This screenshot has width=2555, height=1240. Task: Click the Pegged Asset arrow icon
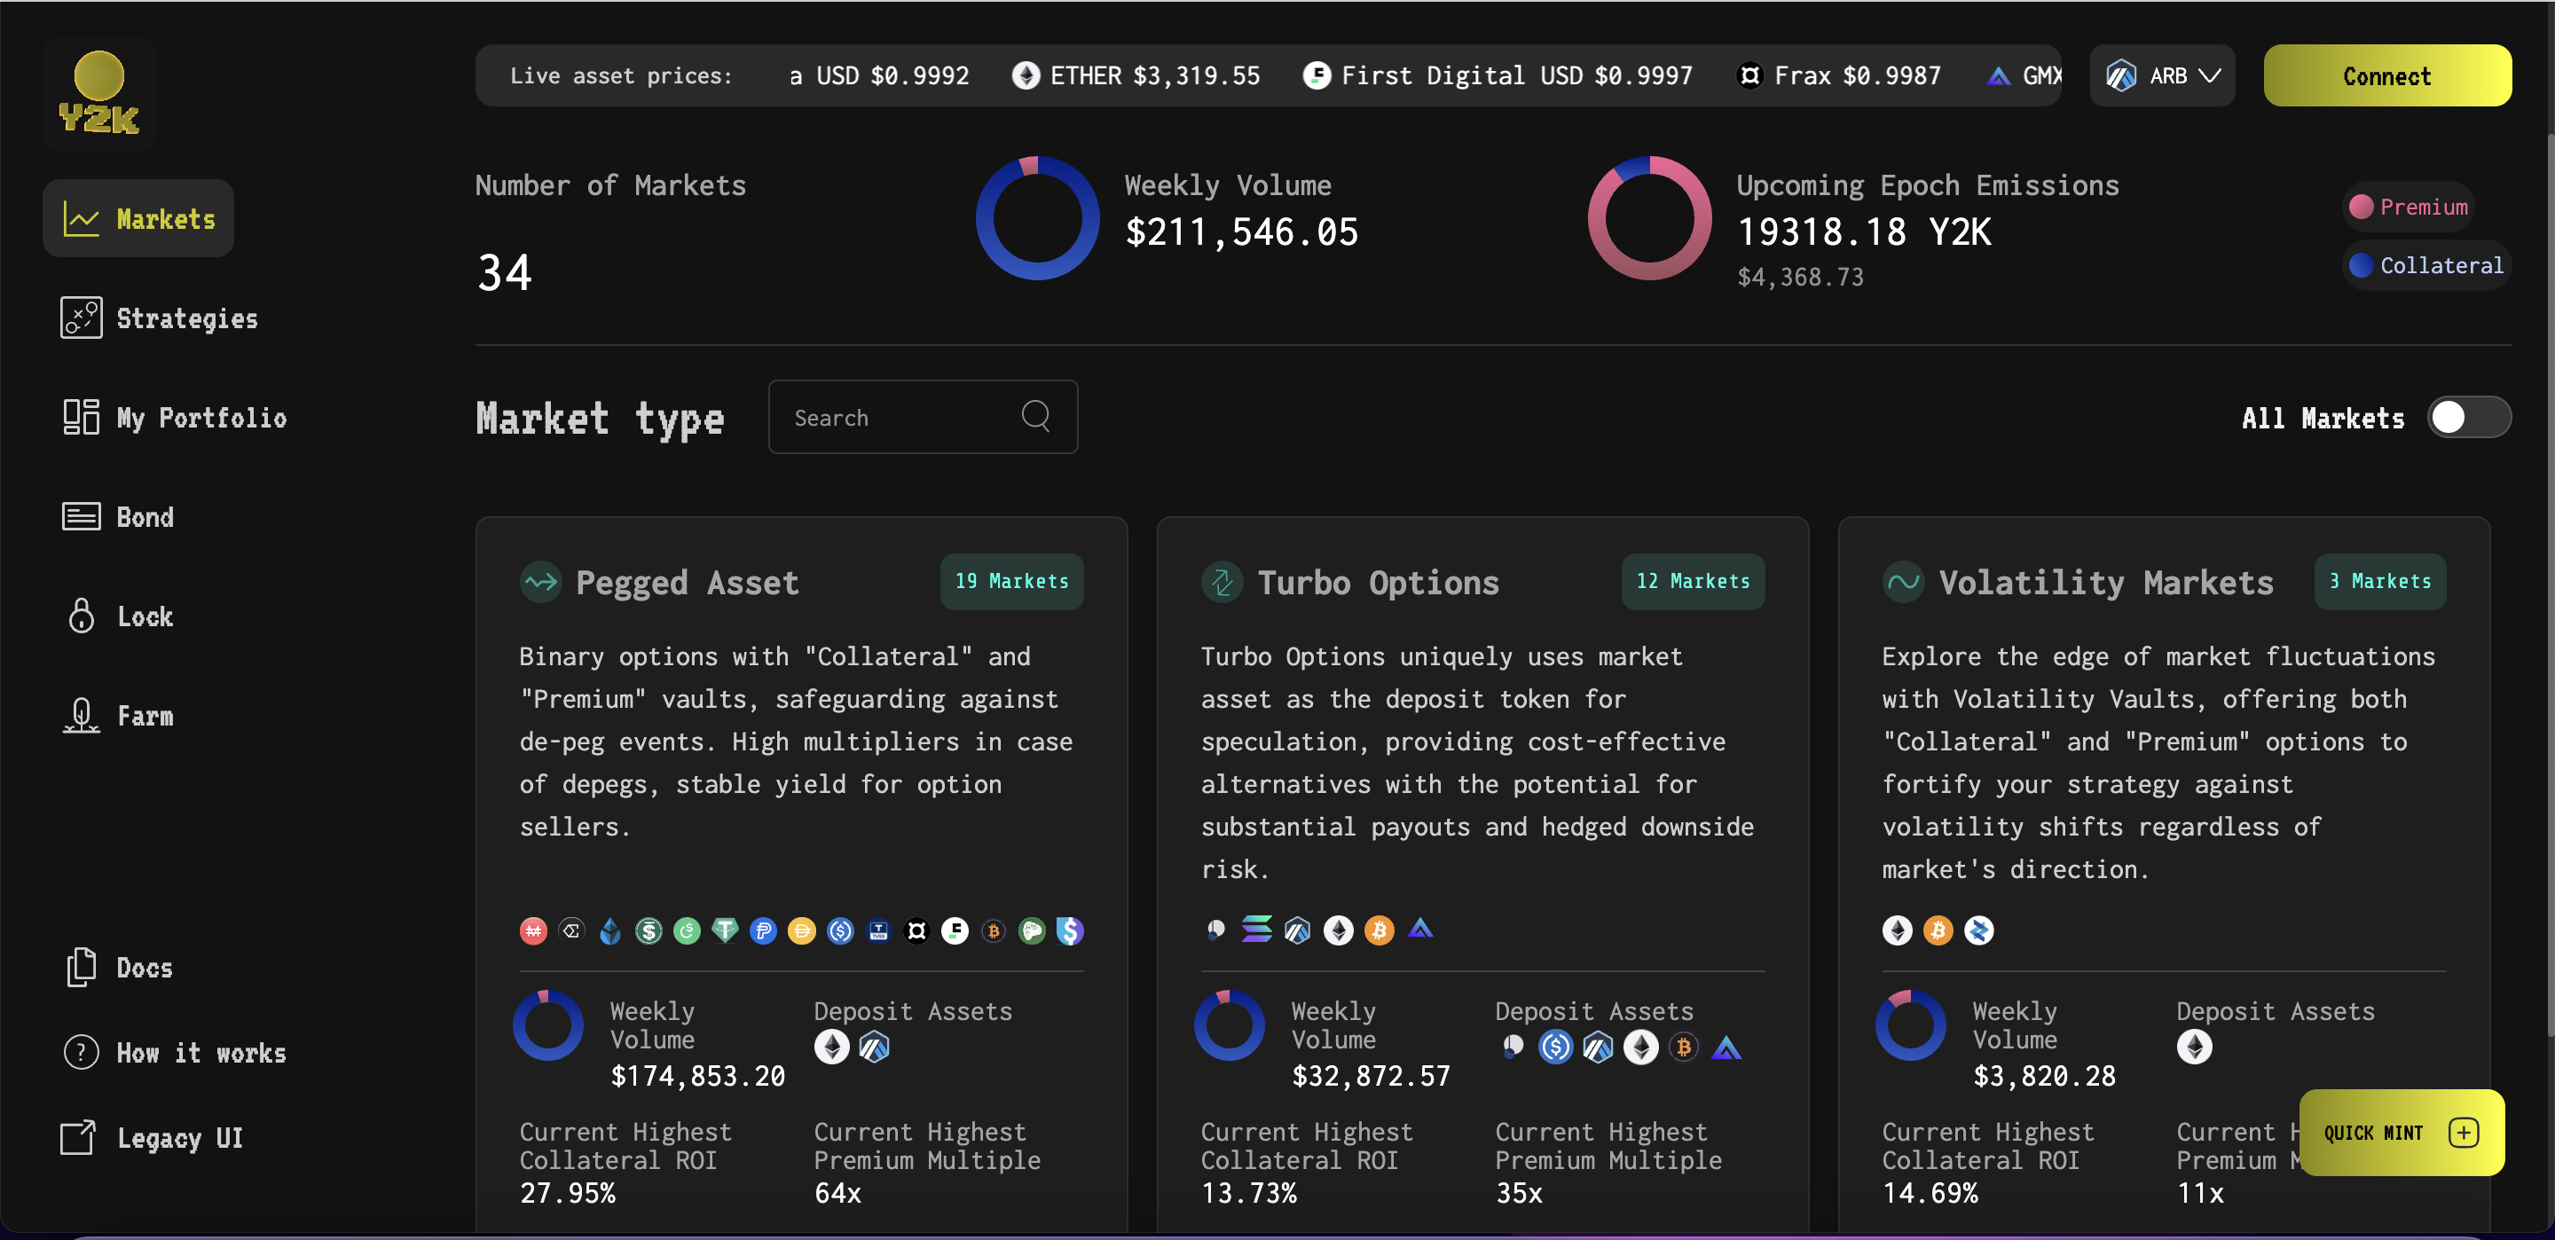pyautogui.click(x=540, y=583)
